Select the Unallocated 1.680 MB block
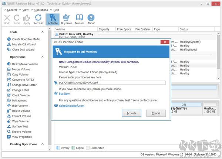This screenshot has height=159, width=222. point(210,108)
